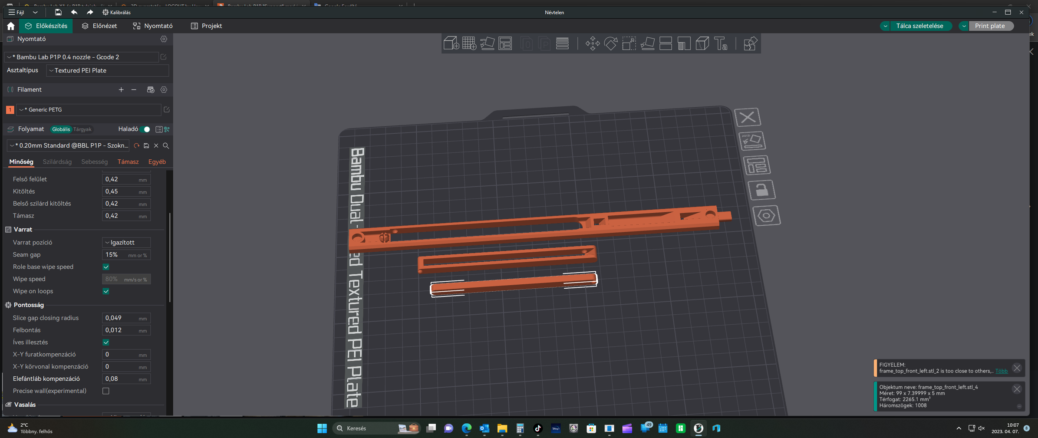Click the Arrange all objects toolbar icon

click(x=505, y=43)
